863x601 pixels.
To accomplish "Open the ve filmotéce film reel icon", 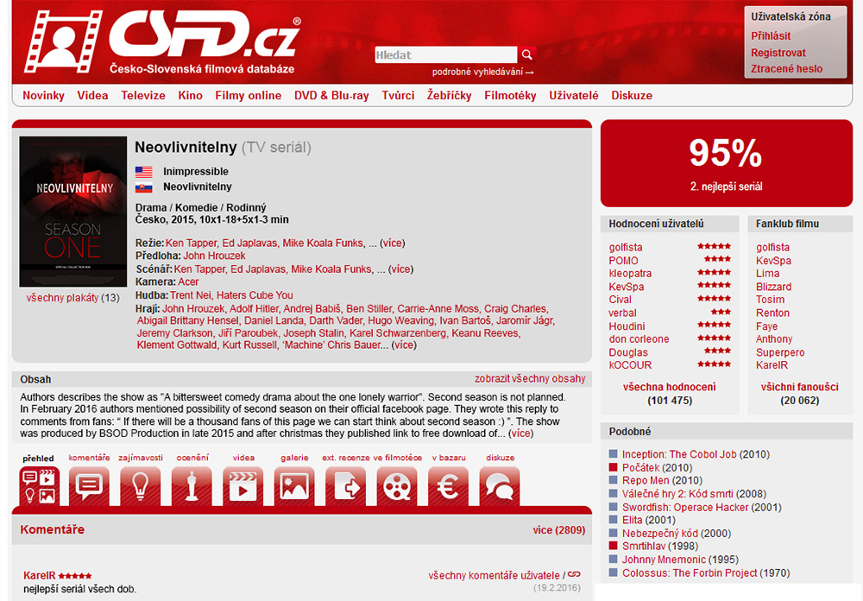I will (397, 486).
